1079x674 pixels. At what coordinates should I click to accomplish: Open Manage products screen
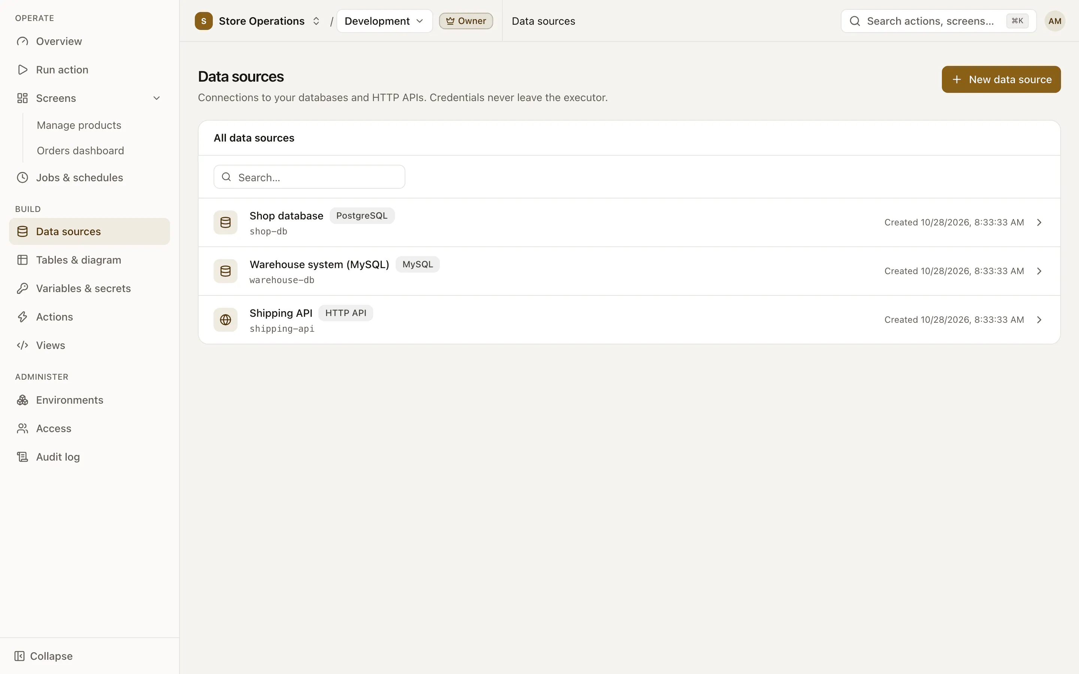coord(79,125)
